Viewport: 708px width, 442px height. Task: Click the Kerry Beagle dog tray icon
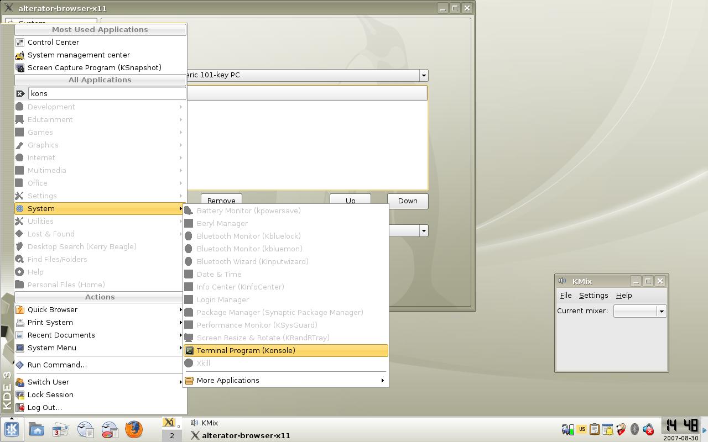[x=621, y=429]
